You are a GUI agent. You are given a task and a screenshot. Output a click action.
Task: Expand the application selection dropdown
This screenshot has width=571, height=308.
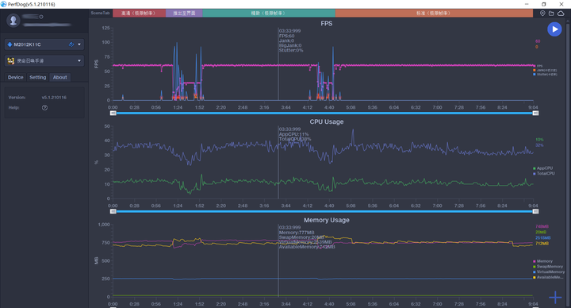(79, 61)
